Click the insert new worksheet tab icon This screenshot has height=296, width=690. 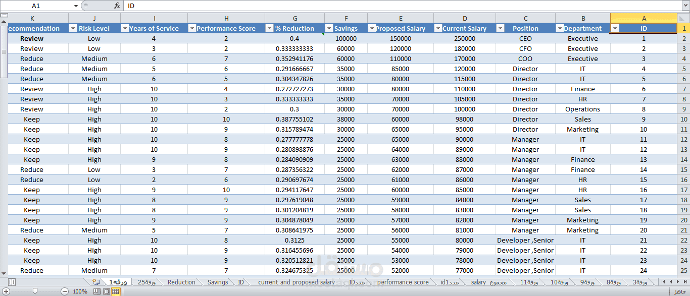click(96, 282)
